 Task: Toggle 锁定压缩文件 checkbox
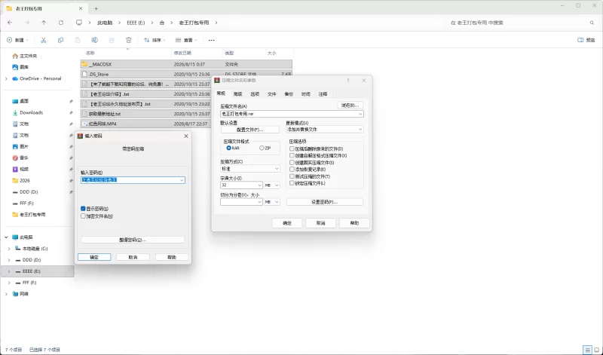coord(292,183)
